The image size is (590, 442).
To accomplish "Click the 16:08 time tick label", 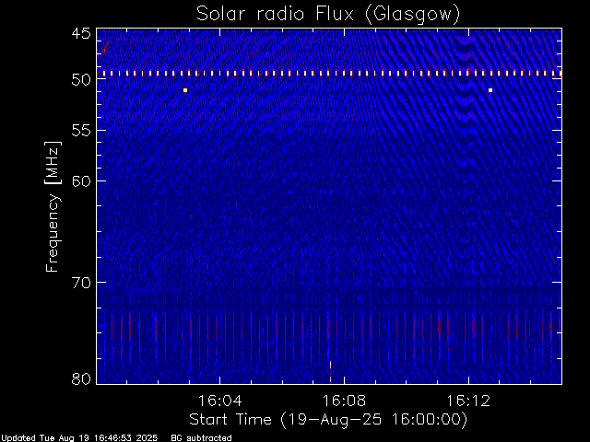I will pos(344,401).
